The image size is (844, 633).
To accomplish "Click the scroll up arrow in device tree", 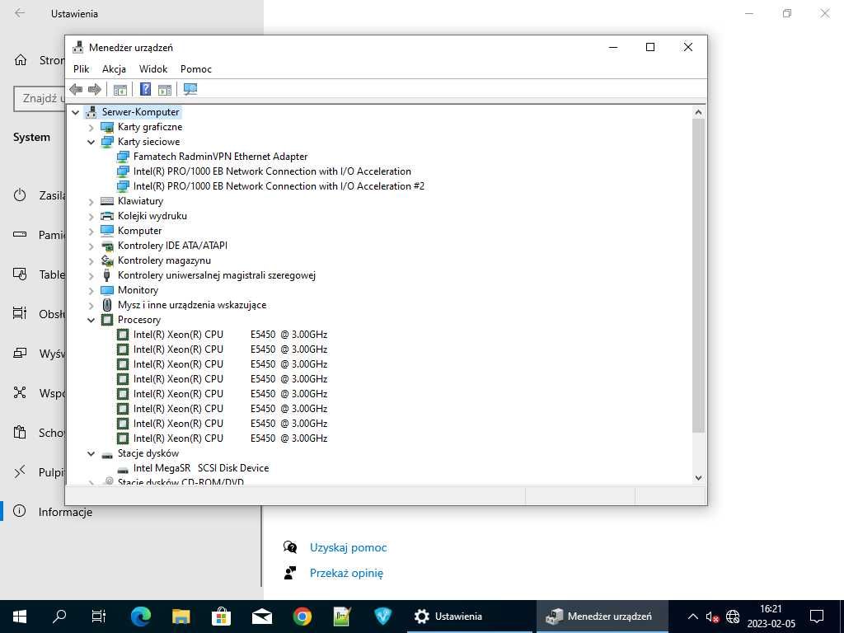I will point(698,112).
